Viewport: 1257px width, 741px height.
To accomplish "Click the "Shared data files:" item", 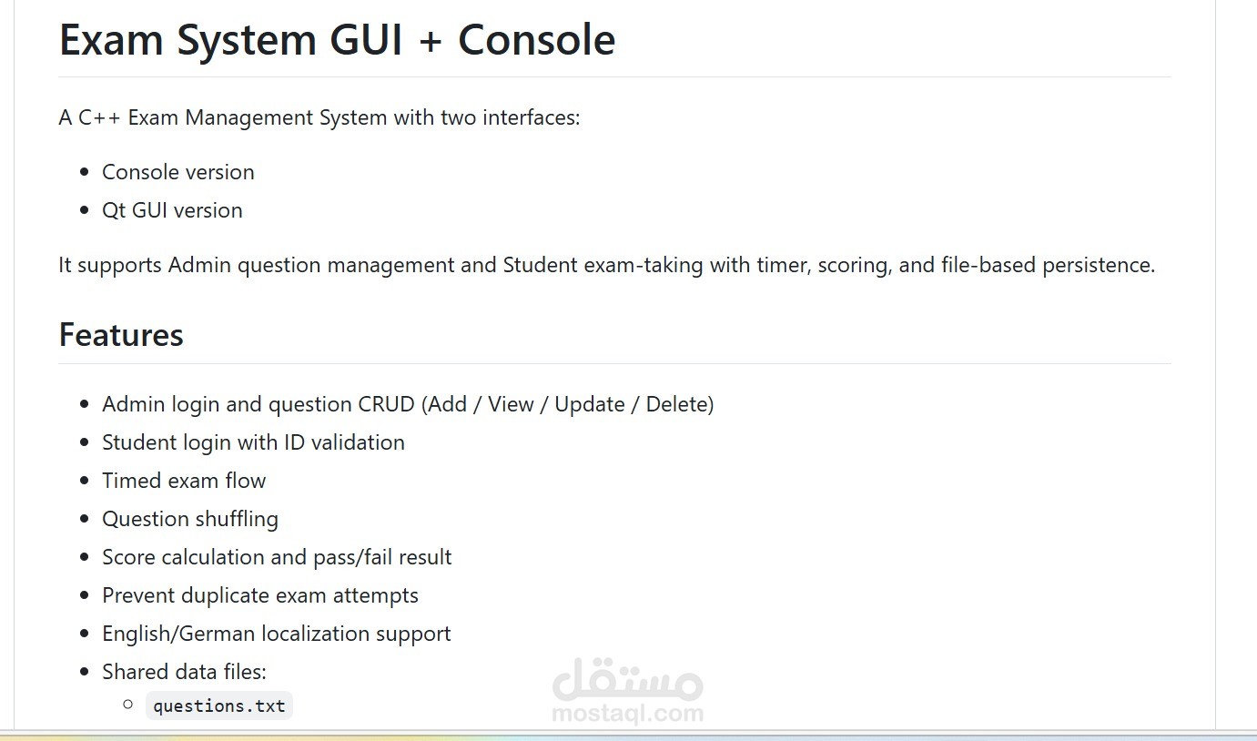I will [x=184, y=672].
